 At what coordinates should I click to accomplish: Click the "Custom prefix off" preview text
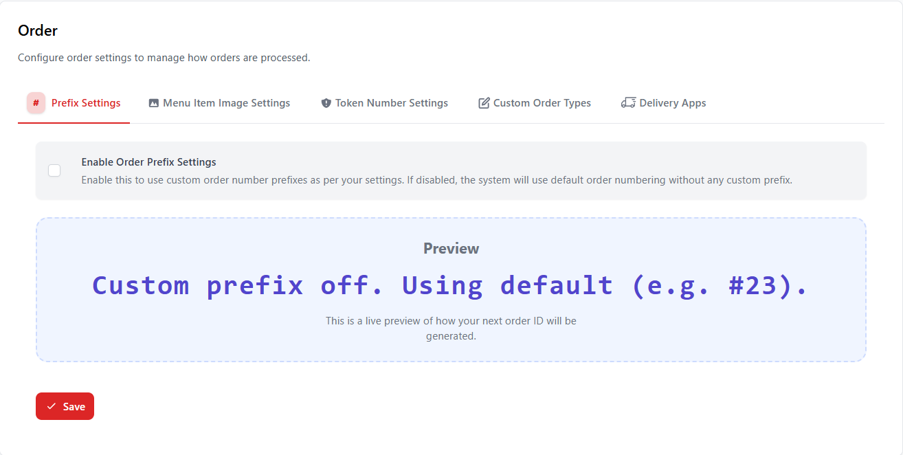tap(450, 285)
